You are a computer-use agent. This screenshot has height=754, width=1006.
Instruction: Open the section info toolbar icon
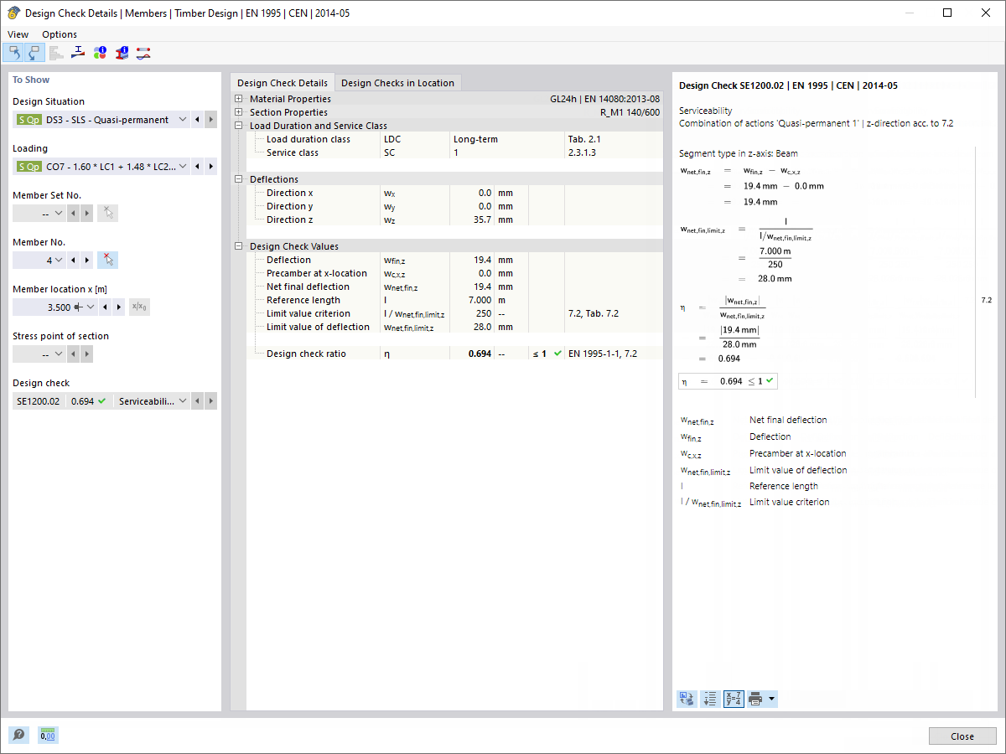121,52
